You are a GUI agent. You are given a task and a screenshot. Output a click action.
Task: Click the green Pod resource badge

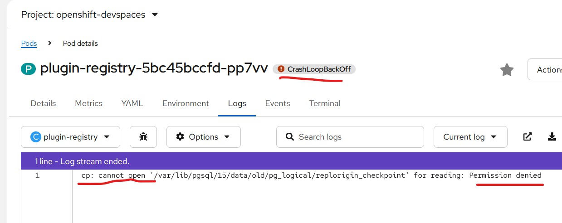28,69
